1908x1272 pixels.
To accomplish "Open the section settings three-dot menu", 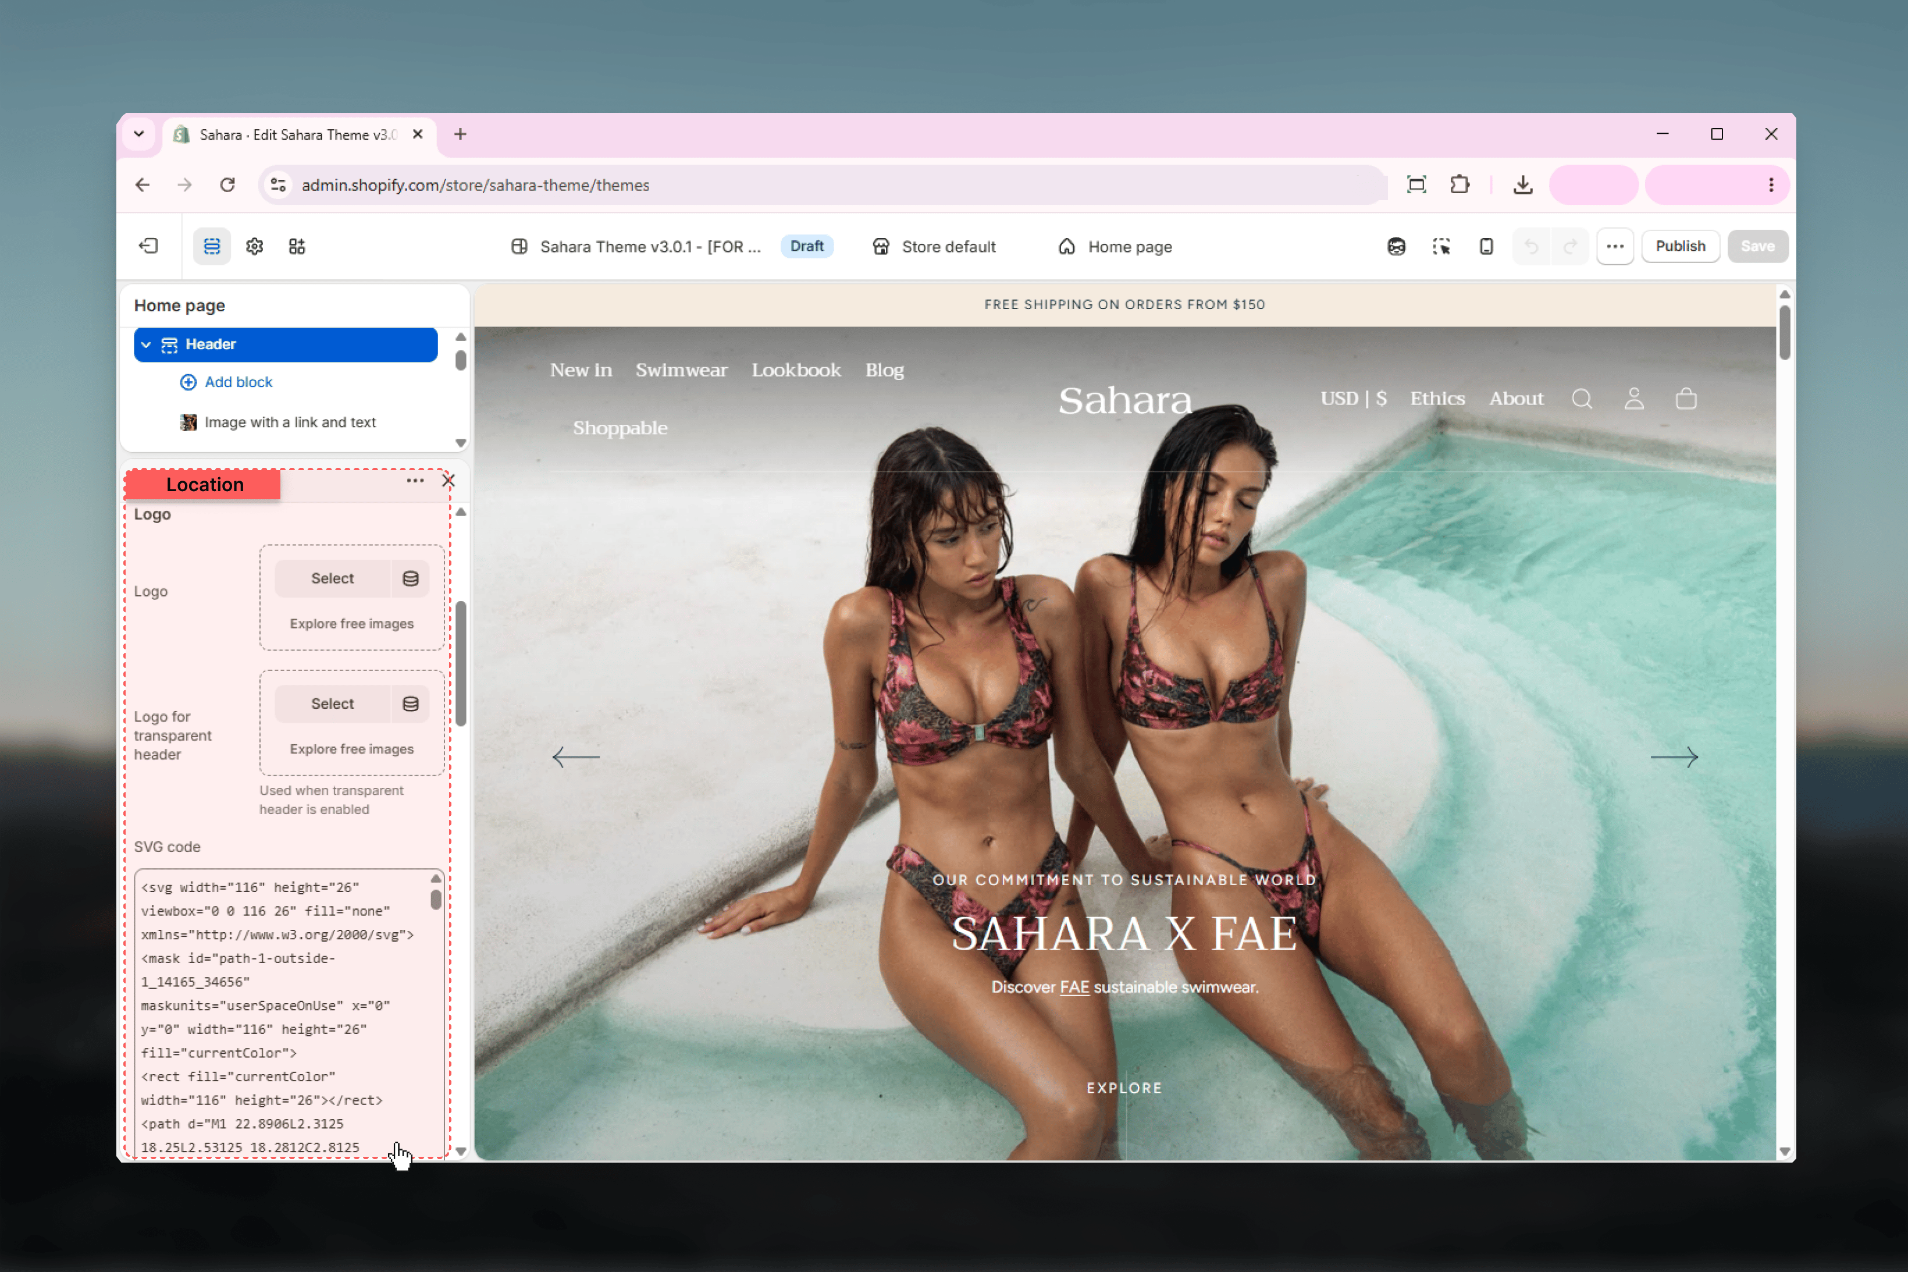I will [415, 481].
